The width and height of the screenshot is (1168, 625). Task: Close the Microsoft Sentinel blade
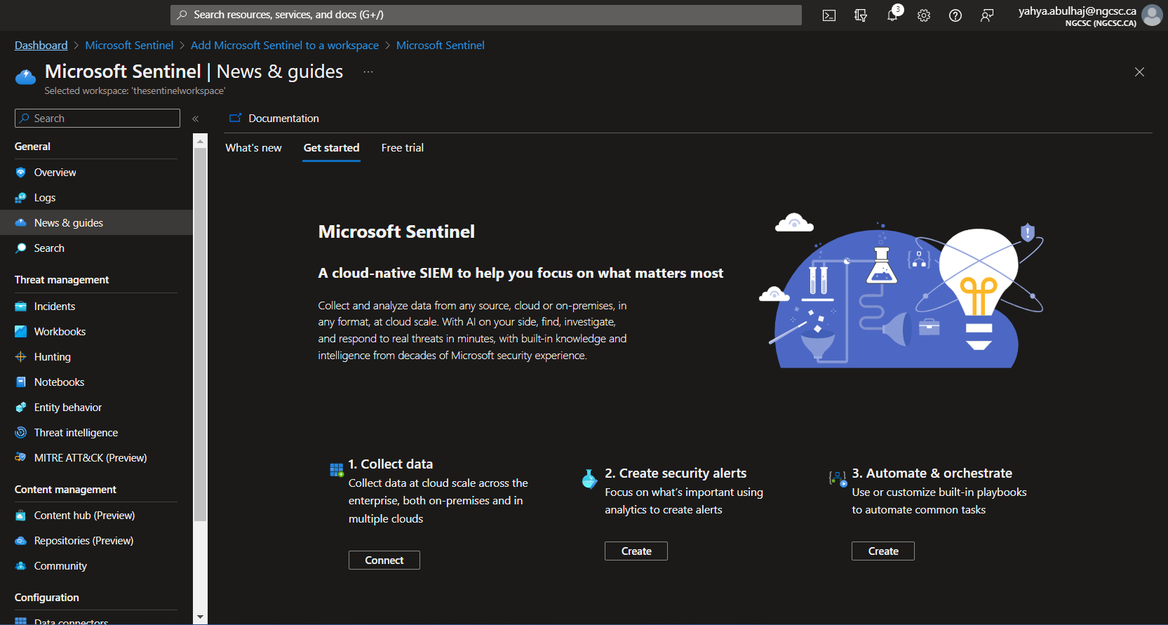click(x=1139, y=72)
